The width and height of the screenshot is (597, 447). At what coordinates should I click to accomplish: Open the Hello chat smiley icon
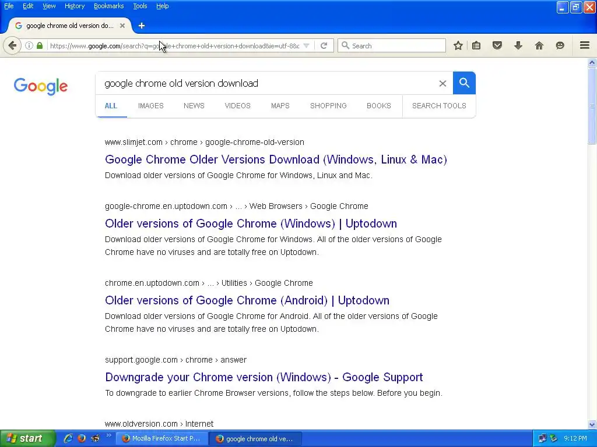(560, 45)
